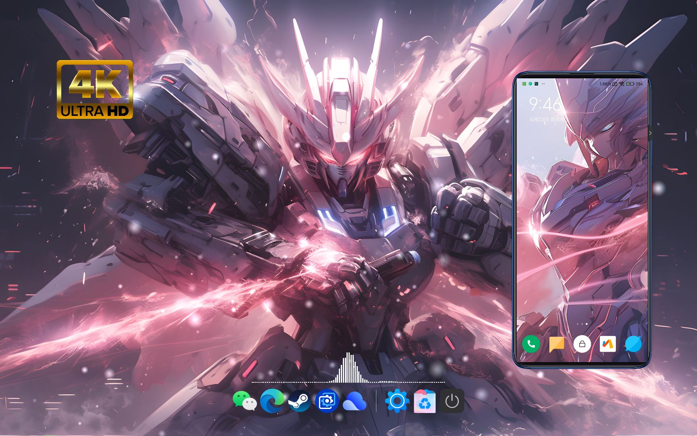The height and width of the screenshot is (436, 697).
Task: Open Settings gear icon in dock
Action: coord(397,401)
